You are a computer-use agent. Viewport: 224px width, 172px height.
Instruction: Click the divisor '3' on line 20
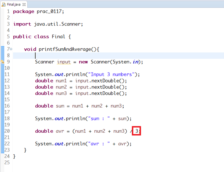click(x=137, y=131)
